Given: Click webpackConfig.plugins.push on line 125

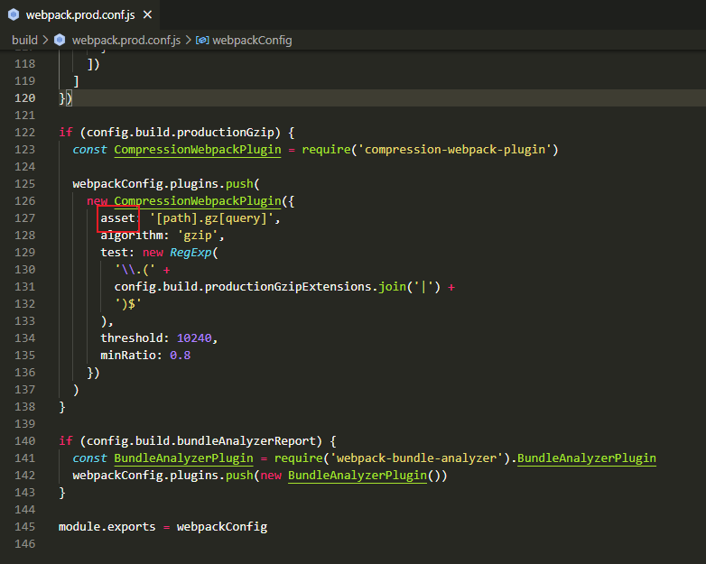Looking at the screenshot, I should [x=163, y=184].
